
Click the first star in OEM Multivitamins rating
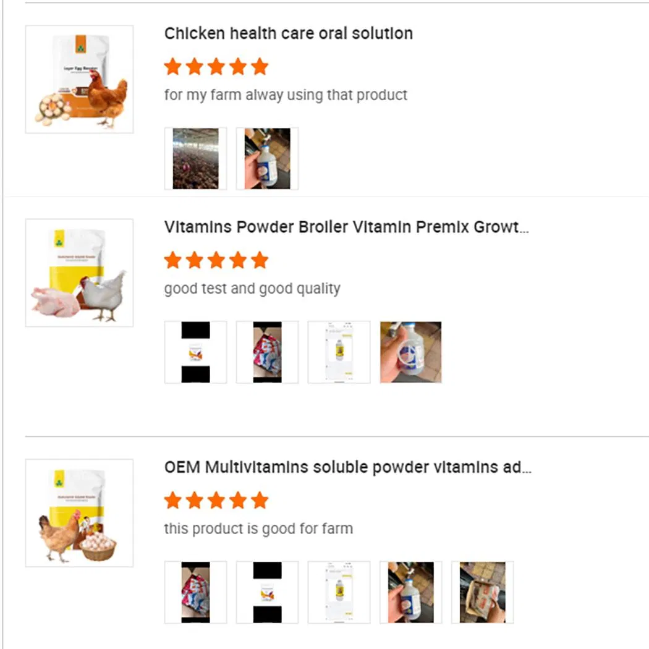pos(173,500)
